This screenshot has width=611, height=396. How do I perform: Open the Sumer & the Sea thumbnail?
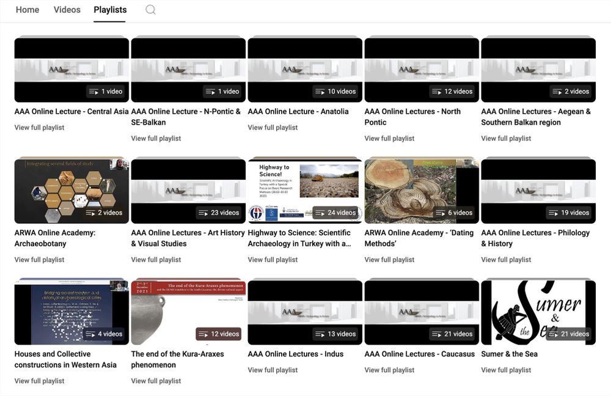tap(538, 312)
